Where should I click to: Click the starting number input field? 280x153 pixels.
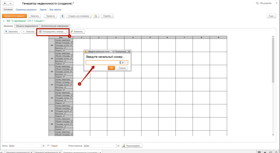[x=103, y=63]
